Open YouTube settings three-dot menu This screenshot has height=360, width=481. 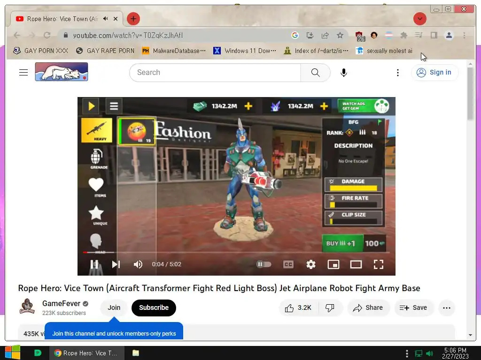click(x=397, y=73)
